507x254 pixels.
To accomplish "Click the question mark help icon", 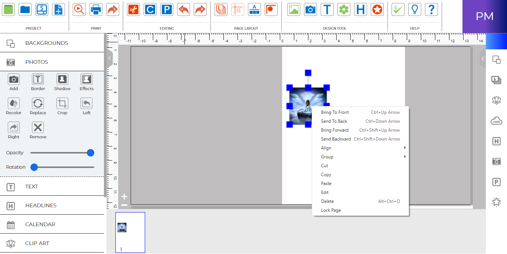I will [x=431, y=9].
